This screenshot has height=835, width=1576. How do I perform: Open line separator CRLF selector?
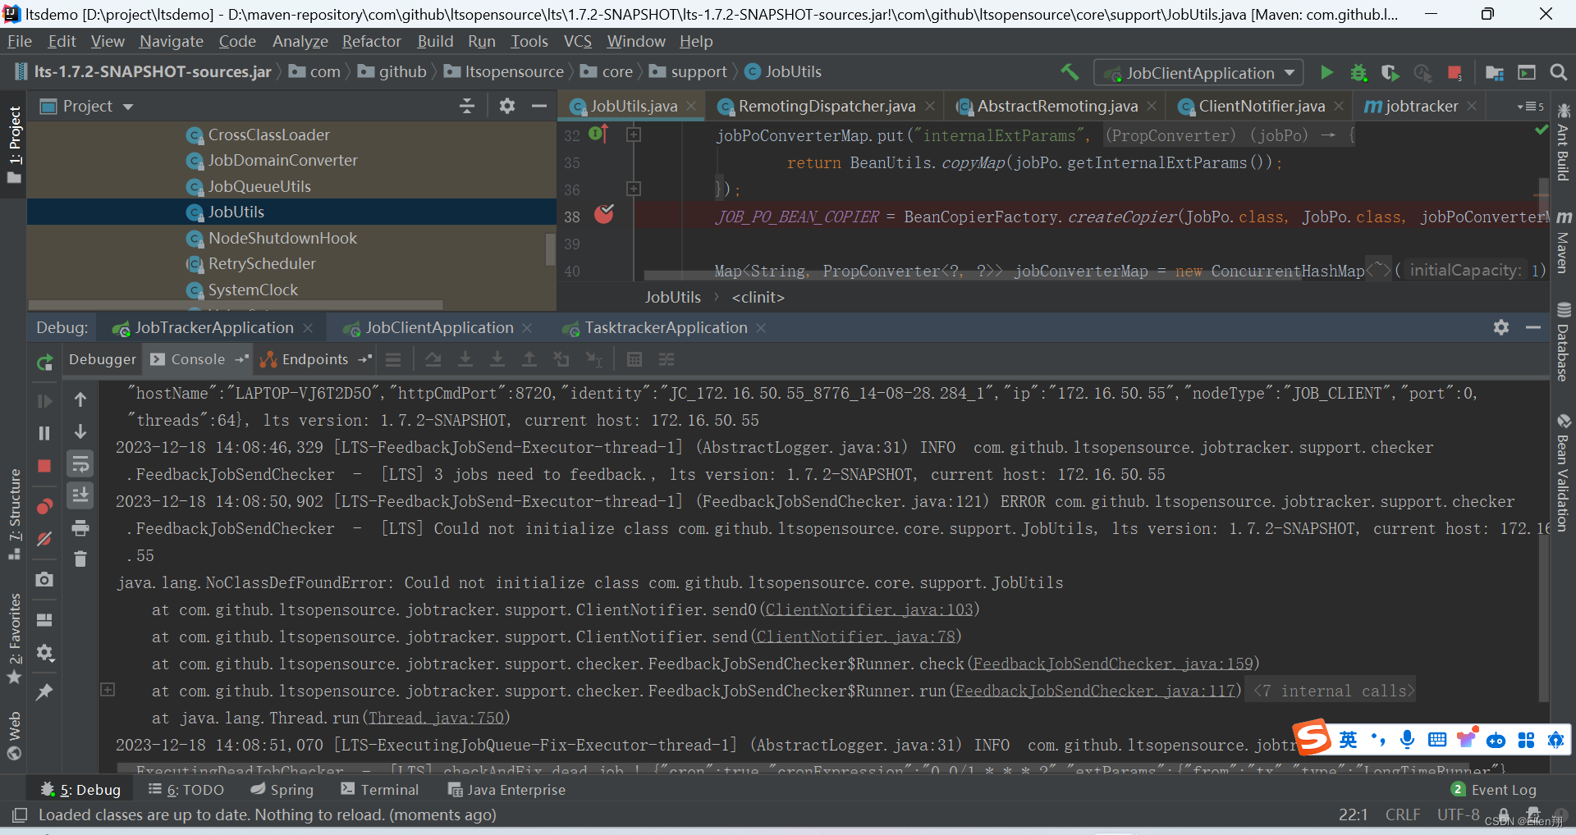click(1402, 814)
